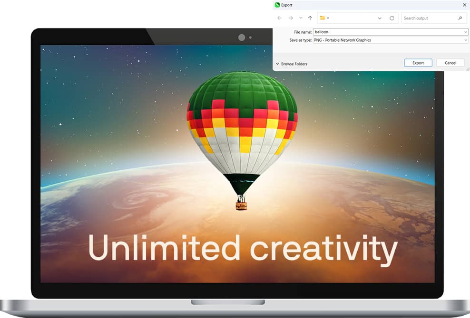Cancel the export dialog
Viewport: 470px width, 318px height.
tap(450, 63)
